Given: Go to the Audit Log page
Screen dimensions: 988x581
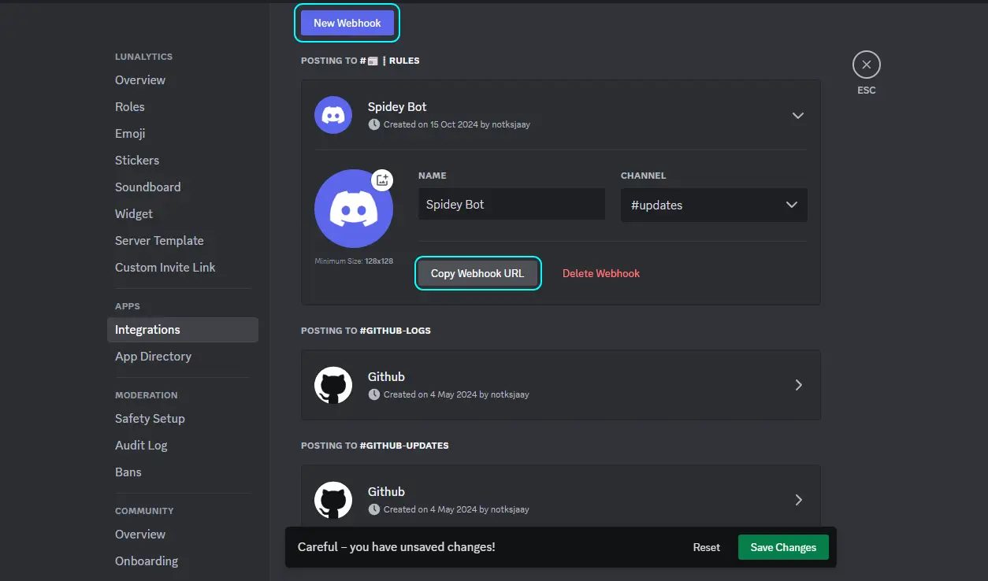Looking at the screenshot, I should coord(141,445).
